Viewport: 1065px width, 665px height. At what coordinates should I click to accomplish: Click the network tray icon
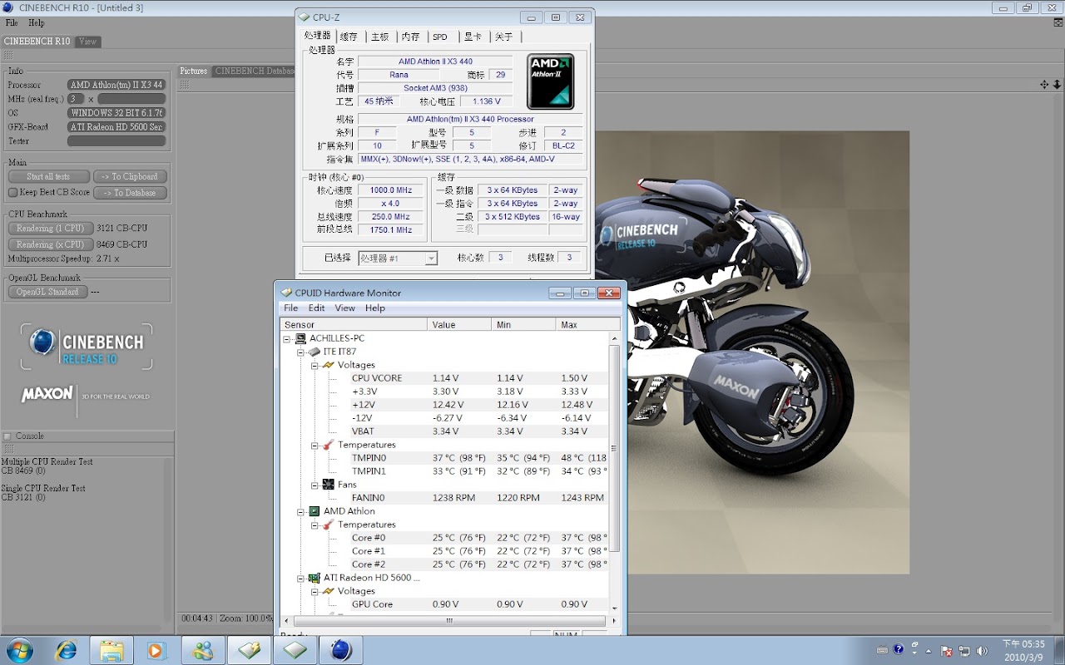(x=964, y=650)
